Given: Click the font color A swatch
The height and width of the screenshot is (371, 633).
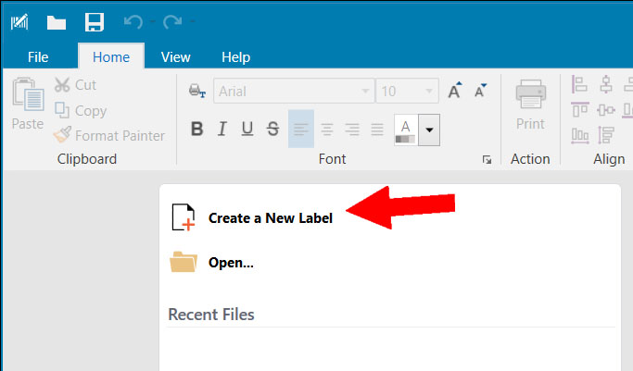Looking at the screenshot, I should [406, 130].
